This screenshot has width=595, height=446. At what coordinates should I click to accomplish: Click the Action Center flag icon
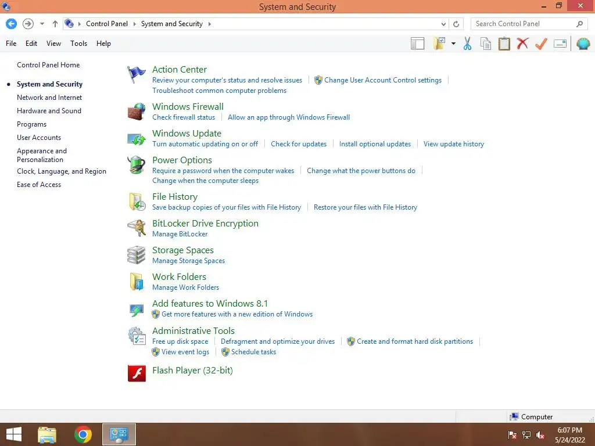136,74
